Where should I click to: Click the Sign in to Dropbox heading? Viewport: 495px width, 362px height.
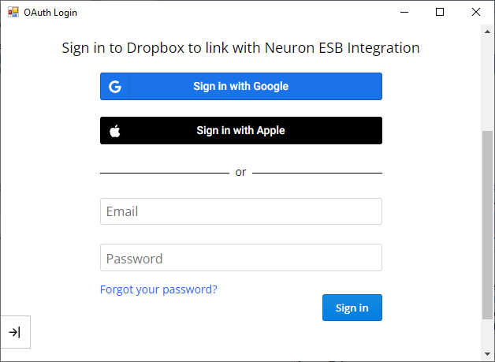(x=240, y=48)
